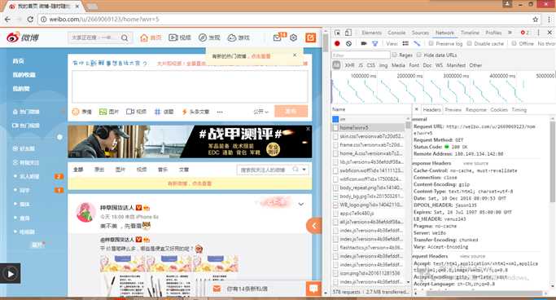Bookmark the page with the star icon
556x300 pixels.
536,20
